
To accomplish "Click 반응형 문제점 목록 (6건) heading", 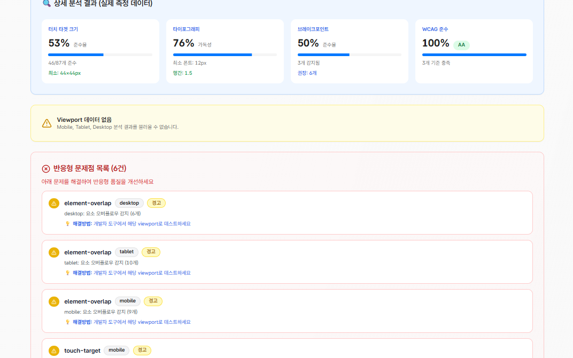I will 90,168.
